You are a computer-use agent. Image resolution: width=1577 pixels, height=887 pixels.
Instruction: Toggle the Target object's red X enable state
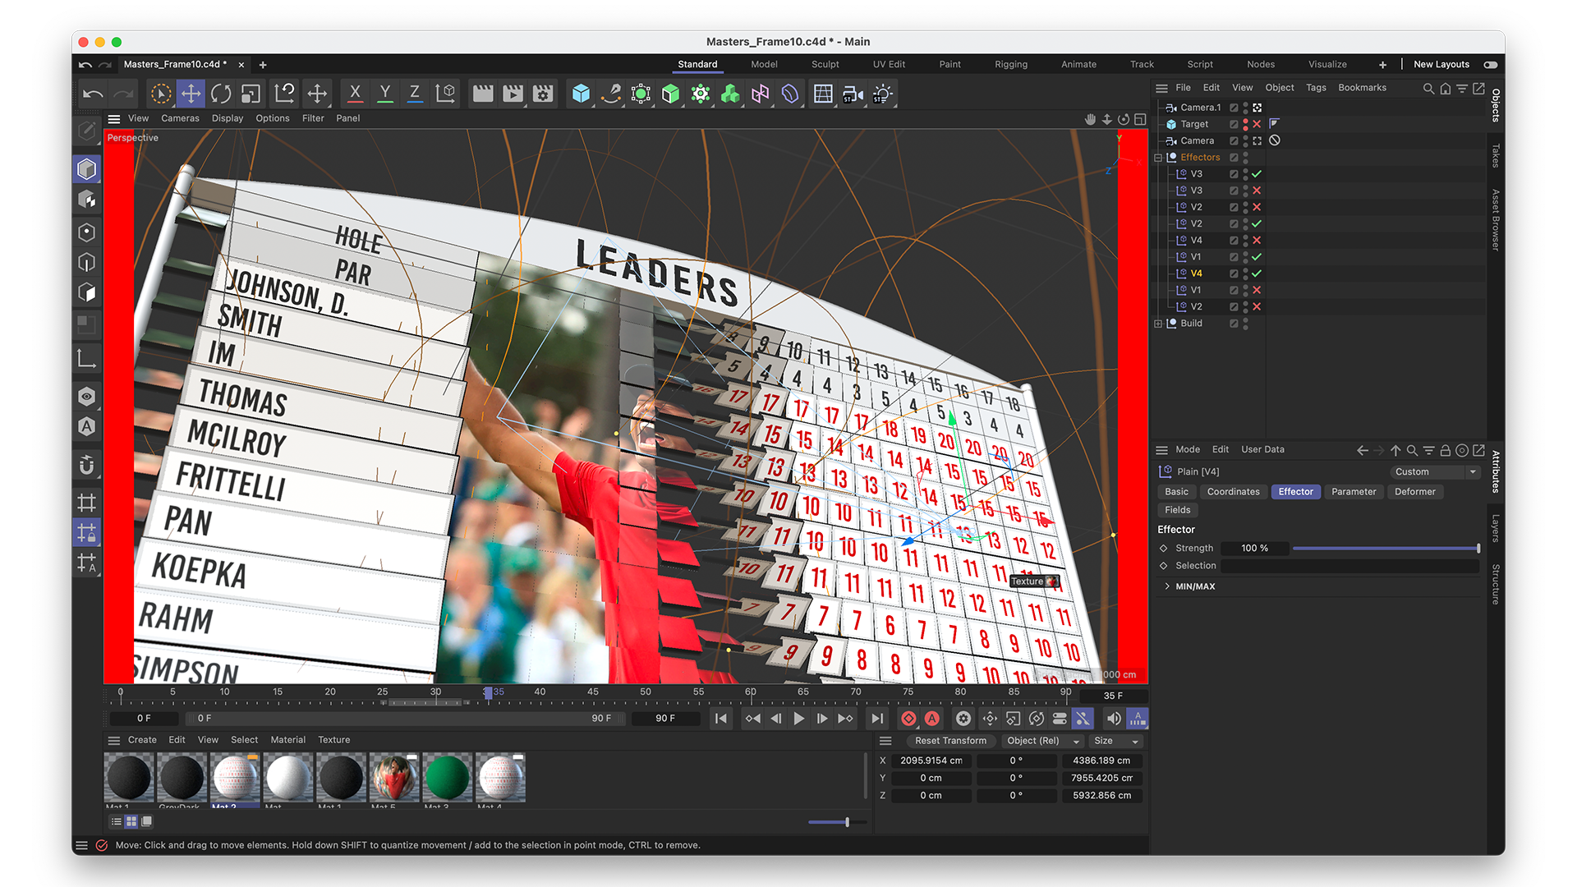[1257, 124]
